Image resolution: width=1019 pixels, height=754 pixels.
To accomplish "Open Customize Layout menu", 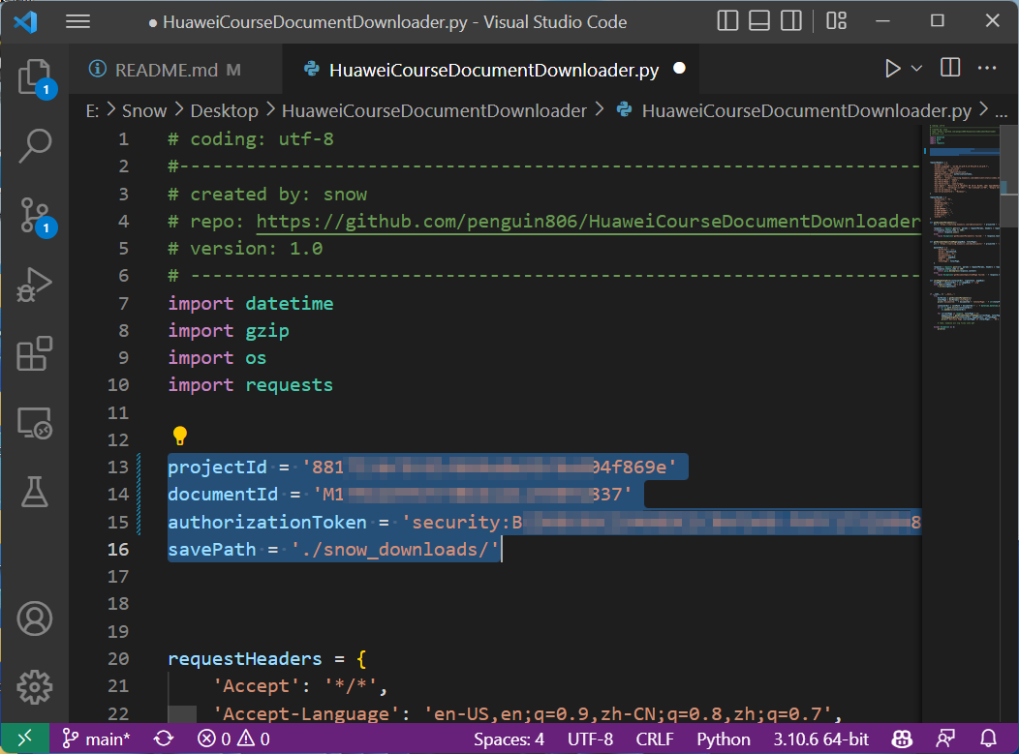I will (836, 20).
